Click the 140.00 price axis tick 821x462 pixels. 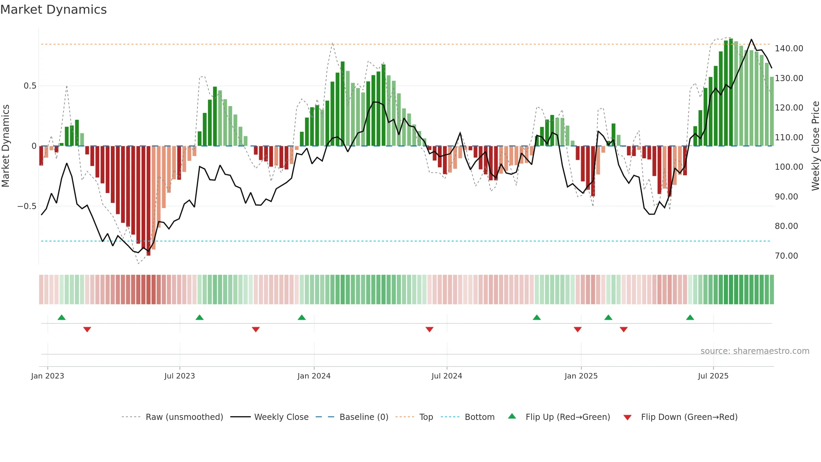pos(789,48)
